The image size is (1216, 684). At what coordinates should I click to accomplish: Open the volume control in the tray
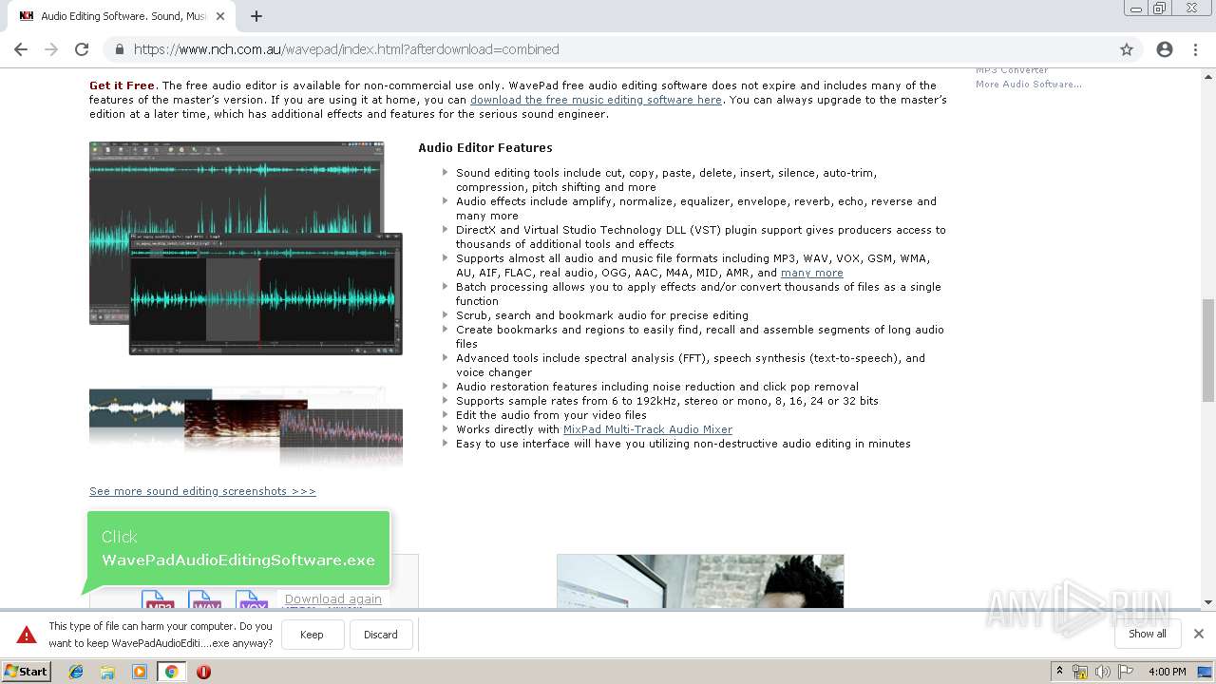(x=1103, y=672)
